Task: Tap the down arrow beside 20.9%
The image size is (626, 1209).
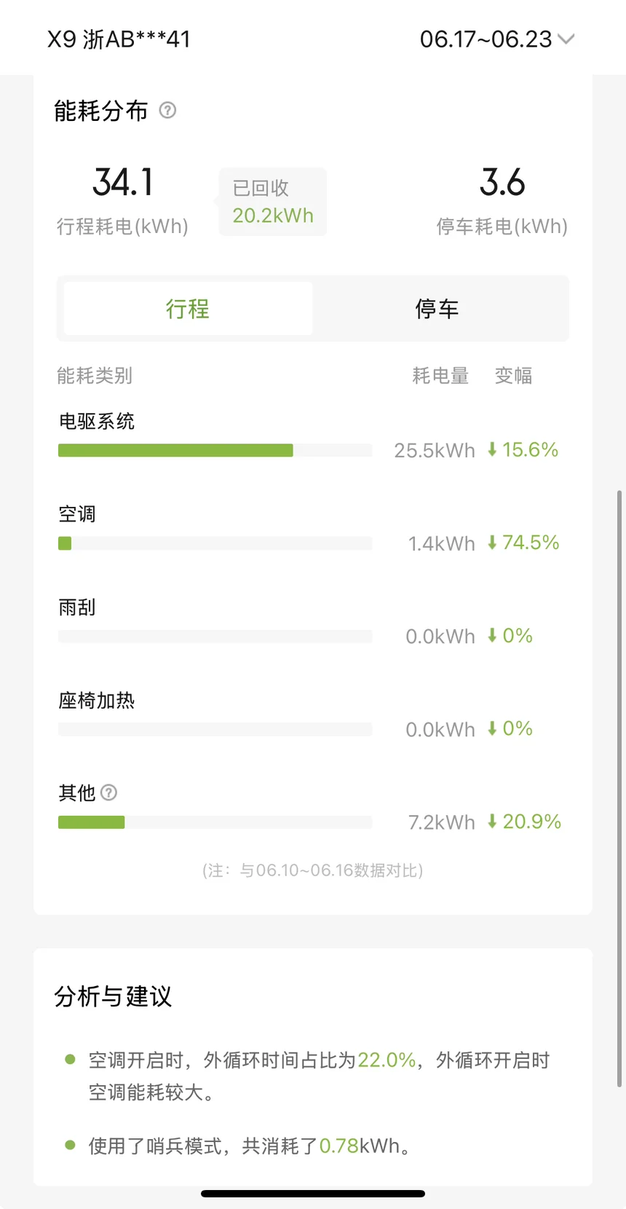Action: tap(492, 822)
